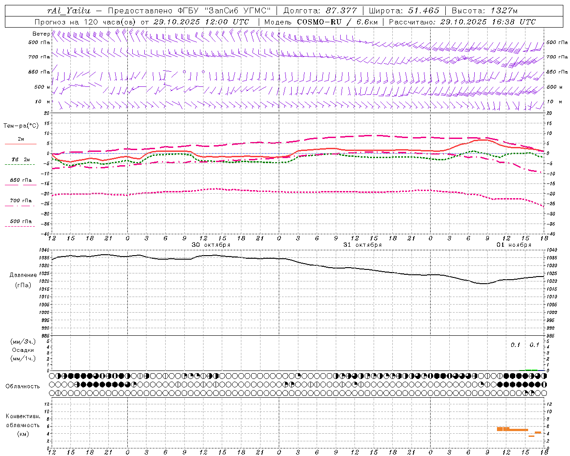Viewport: 570px width, 456px height.
Task: Click the '30 октября' date label
Action: [211, 245]
